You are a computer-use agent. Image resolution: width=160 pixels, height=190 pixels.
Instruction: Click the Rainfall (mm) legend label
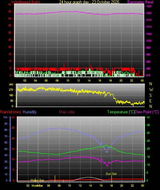tap(10, 112)
